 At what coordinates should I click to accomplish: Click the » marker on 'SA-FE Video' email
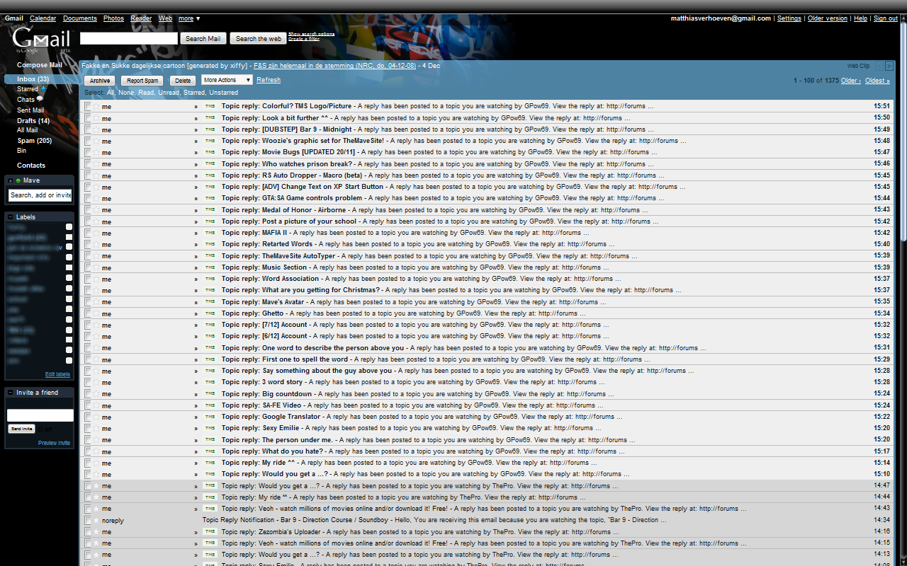coord(196,405)
